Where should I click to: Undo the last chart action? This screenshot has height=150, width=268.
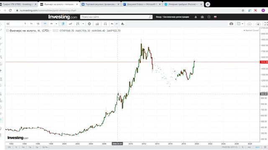112,24
